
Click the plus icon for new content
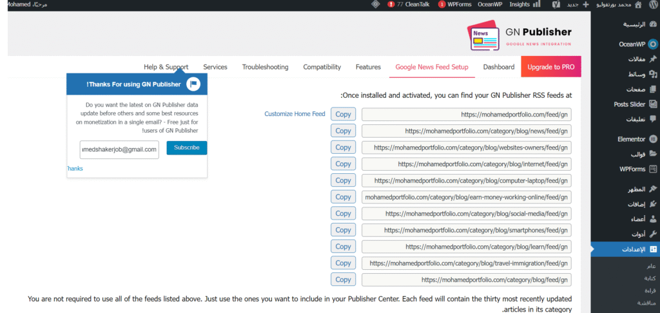[x=585, y=5]
